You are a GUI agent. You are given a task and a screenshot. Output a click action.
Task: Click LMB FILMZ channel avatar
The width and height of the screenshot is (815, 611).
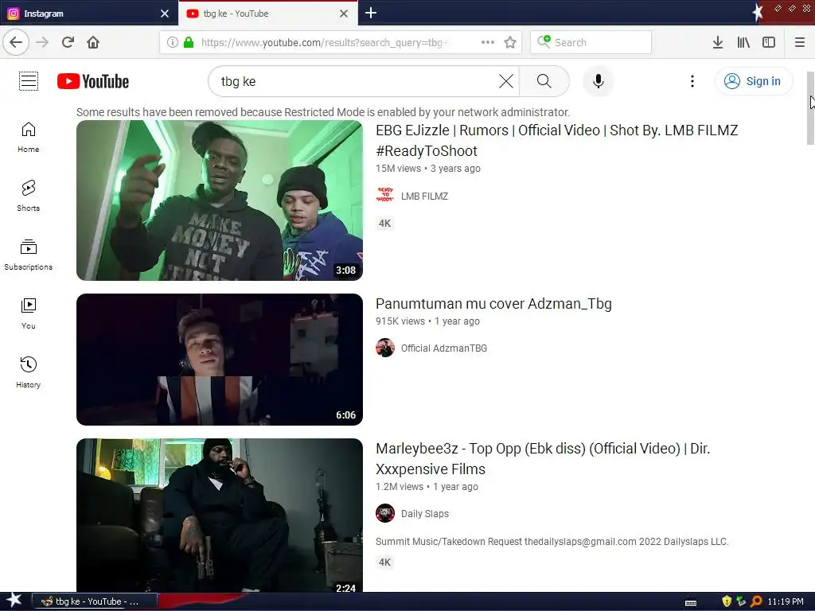(385, 196)
